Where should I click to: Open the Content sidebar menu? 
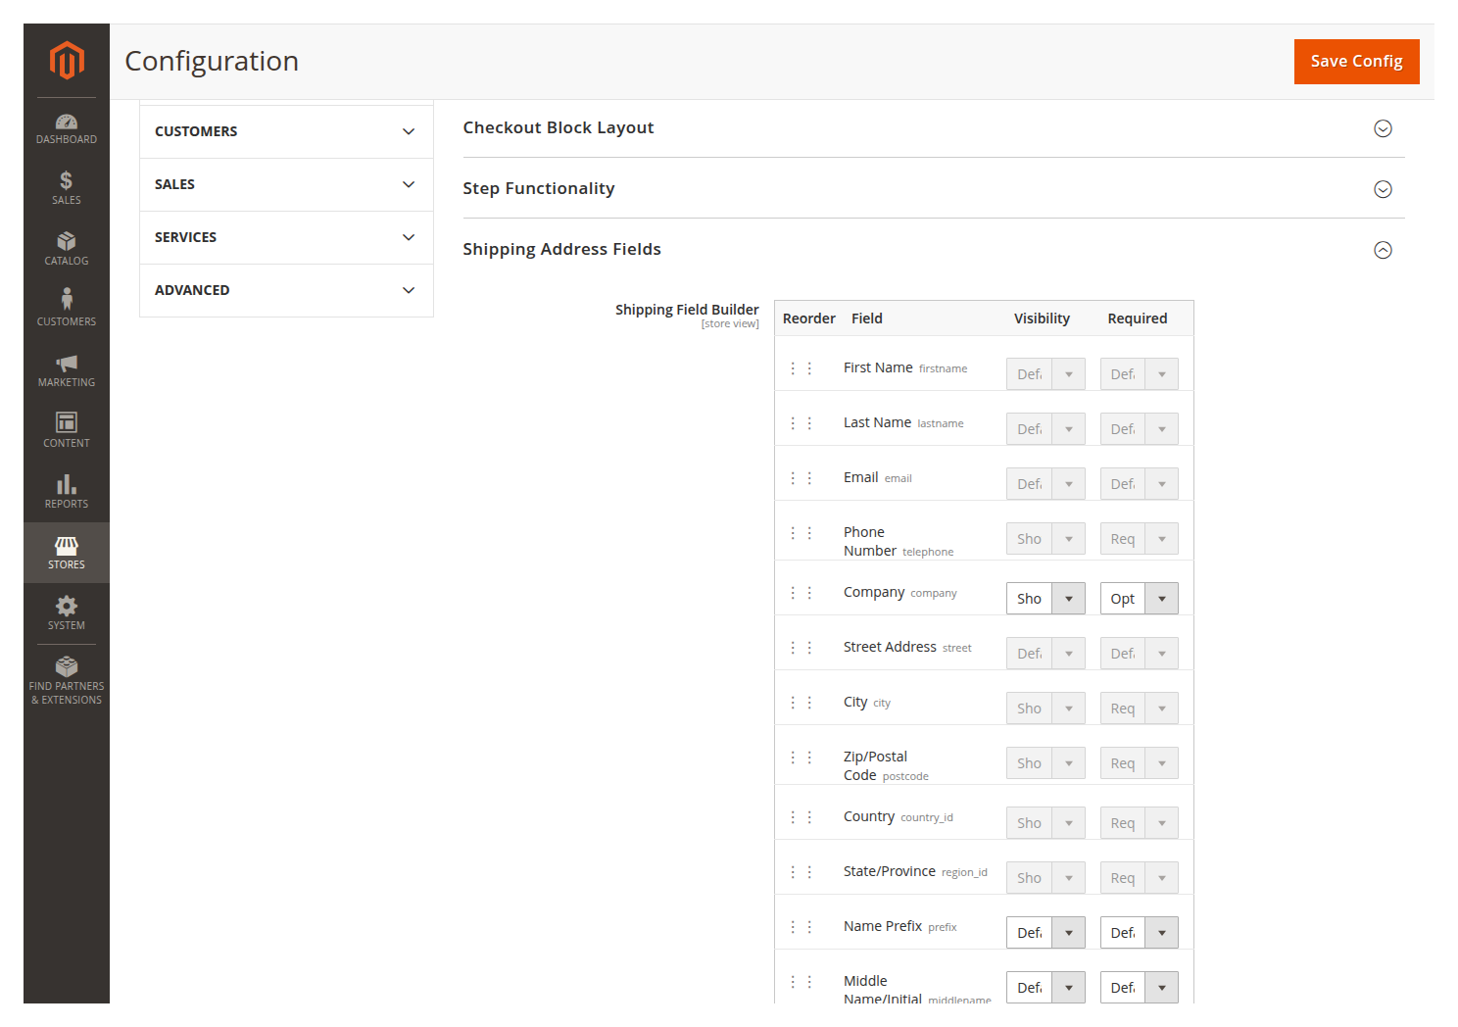pos(67,431)
